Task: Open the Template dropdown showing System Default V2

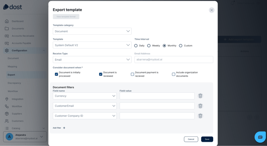Action: tap(92, 45)
